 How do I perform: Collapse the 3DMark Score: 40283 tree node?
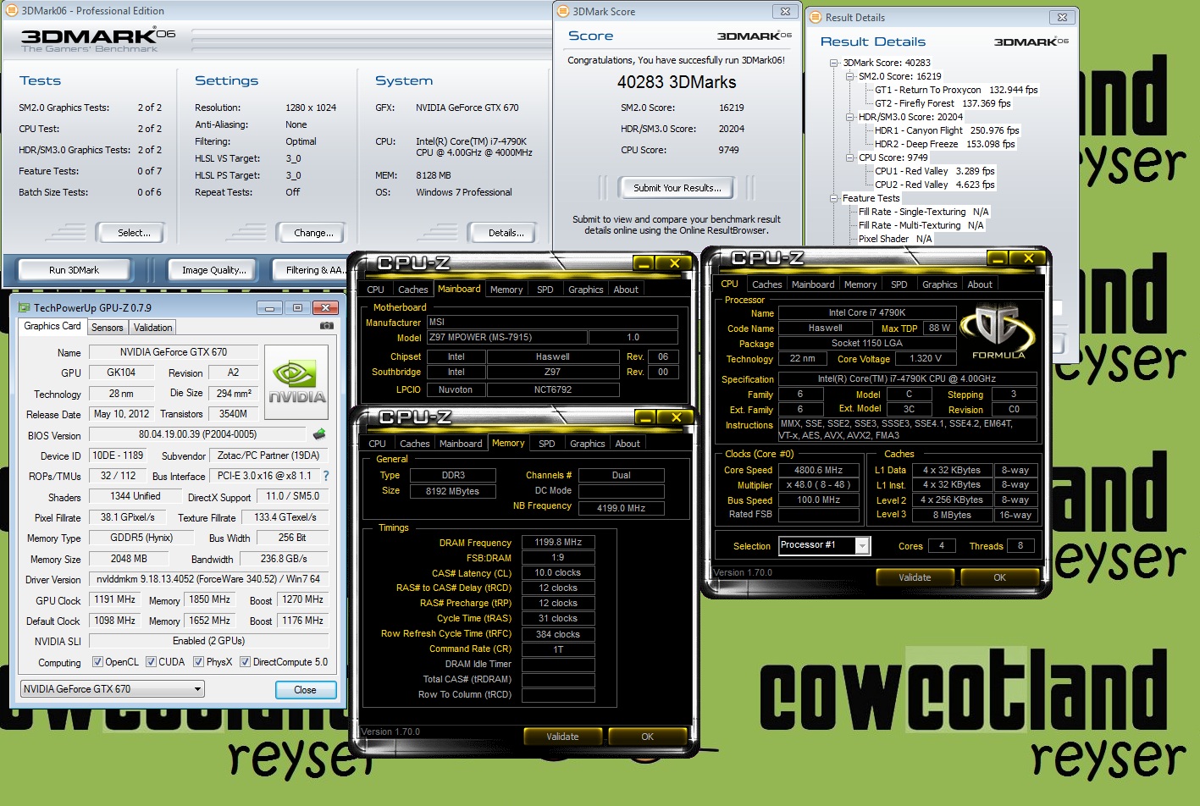pos(834,63)
